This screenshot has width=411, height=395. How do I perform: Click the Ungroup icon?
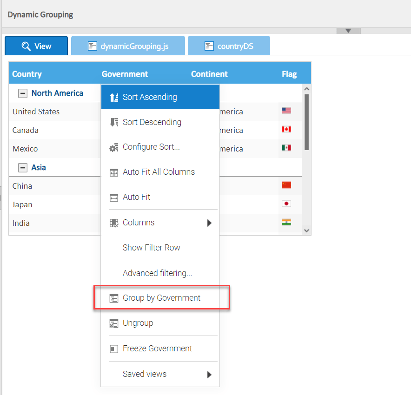click(114, 323)
